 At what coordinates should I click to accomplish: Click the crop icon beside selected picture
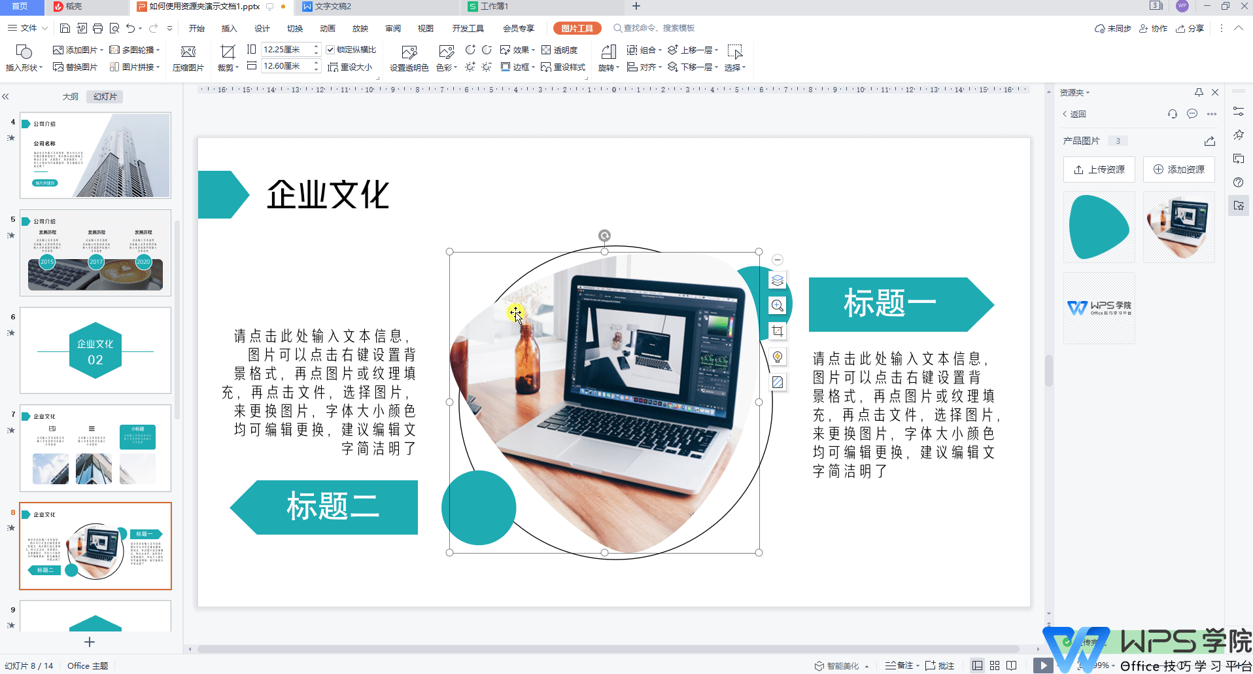coord(777,331)
